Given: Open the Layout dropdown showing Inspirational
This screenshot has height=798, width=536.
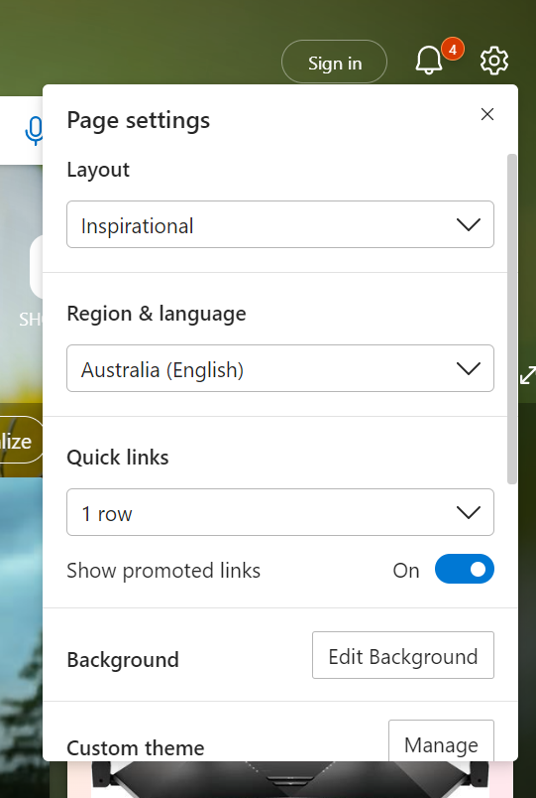Looking at the screenshot, I should coord(280,224).
